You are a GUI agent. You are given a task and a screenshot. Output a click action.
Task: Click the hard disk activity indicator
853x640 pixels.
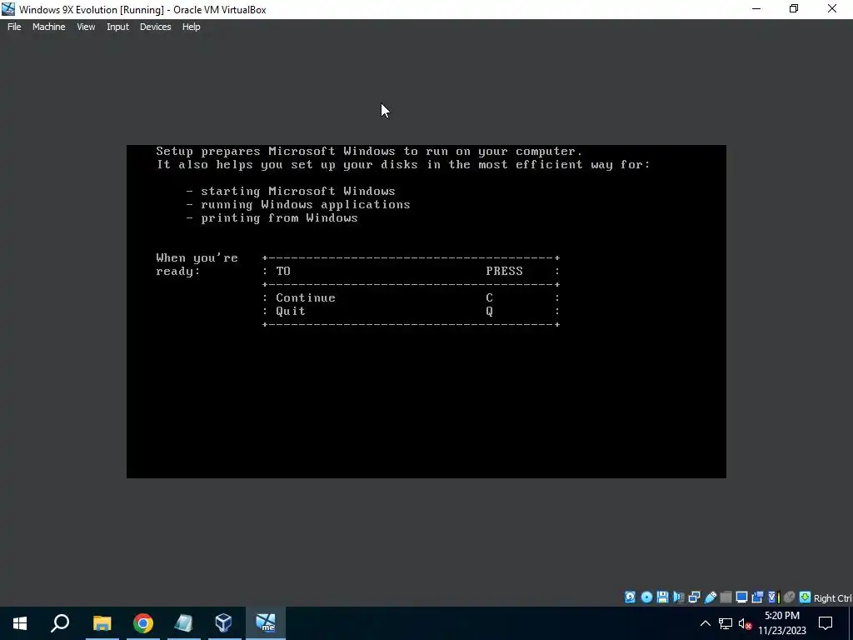tap(630, 597)
